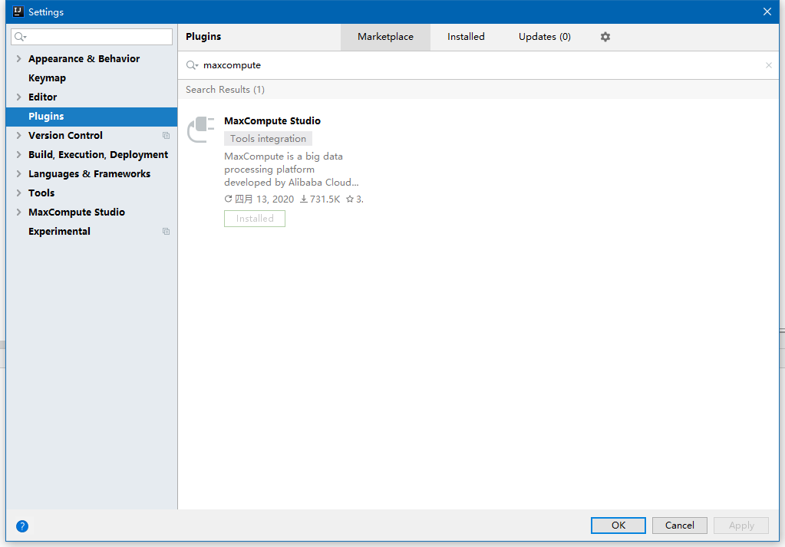The width and height of the screenshot is (785, 547).
Task: Click the magnifier in the plugin search bar
Action: point(190,65)
